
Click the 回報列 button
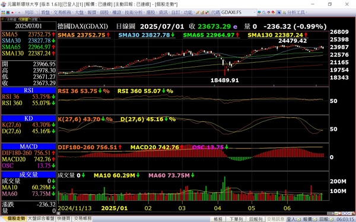pyautogui.click(x=256, y=219)
